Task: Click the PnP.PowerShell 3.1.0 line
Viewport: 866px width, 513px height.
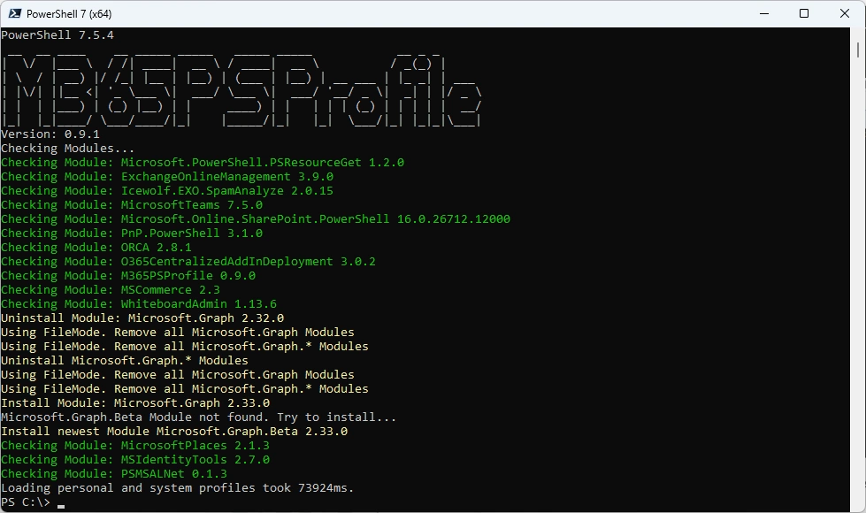Action: tap(132, 234)
